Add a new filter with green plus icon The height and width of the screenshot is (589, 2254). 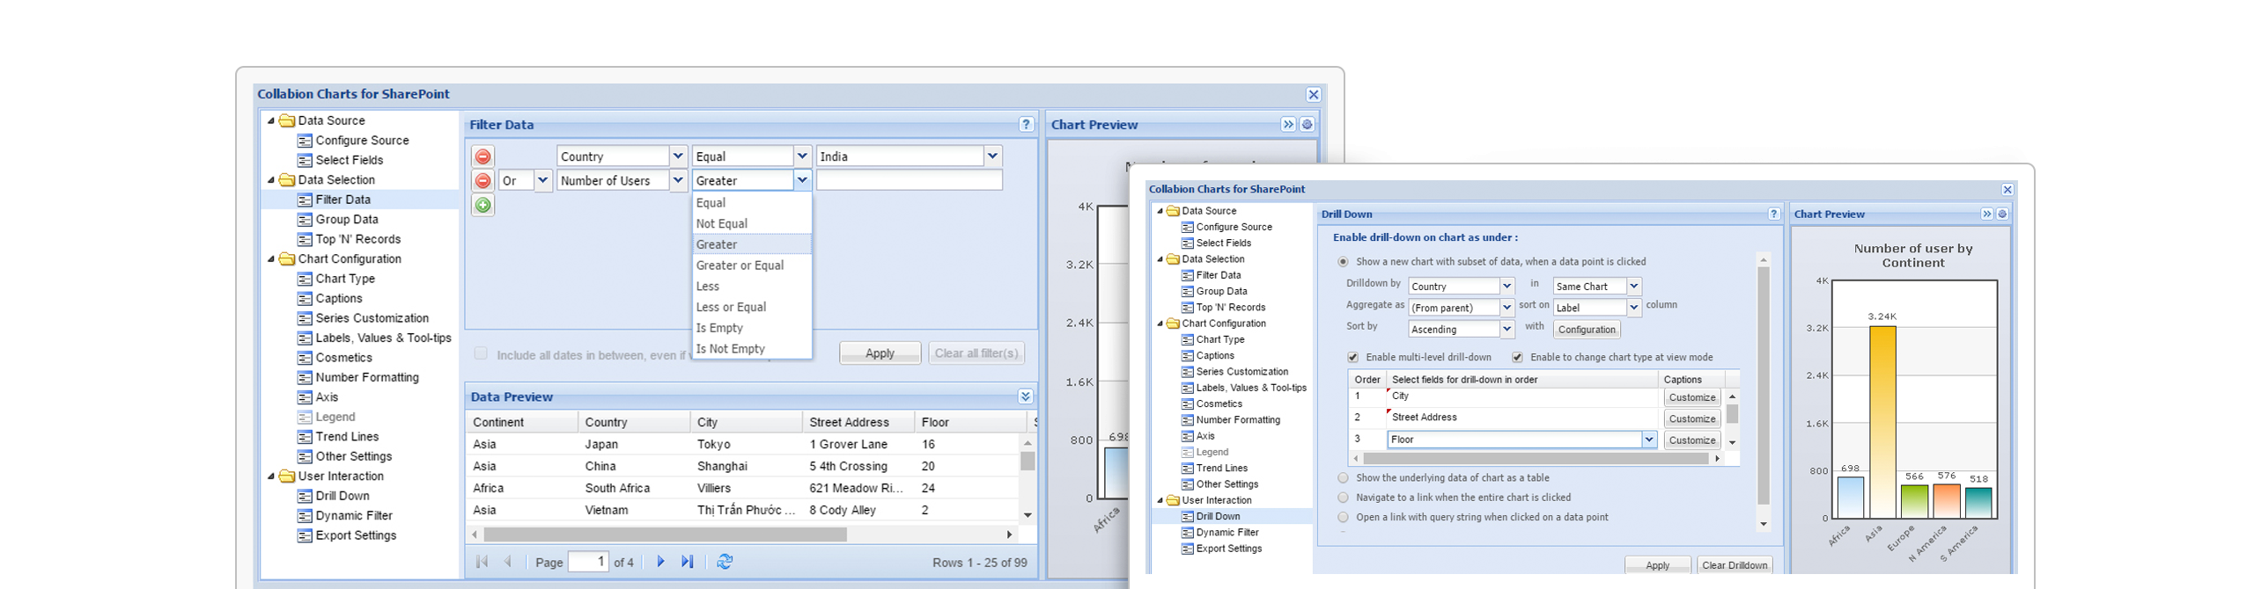[x=482, y=205]
